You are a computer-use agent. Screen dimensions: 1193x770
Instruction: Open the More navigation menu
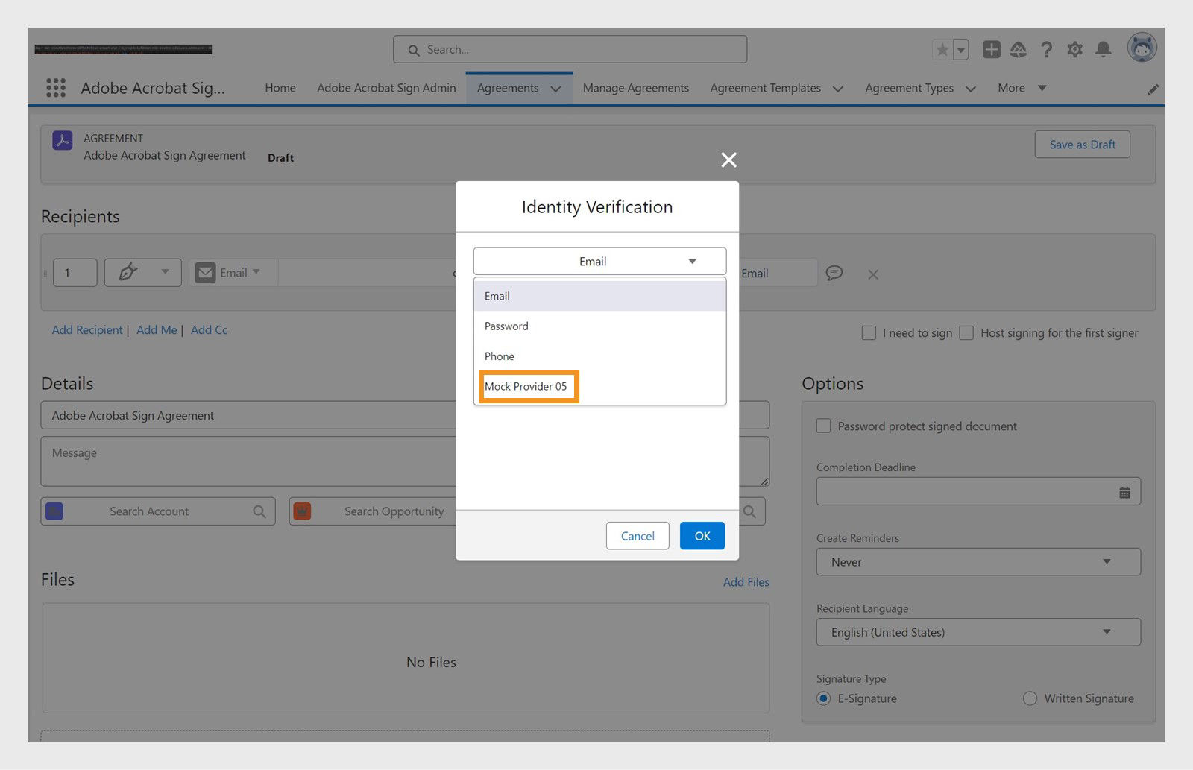click(x=1022, y=88)
